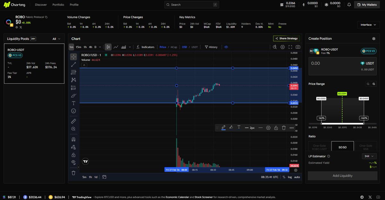Open the LP Estimator 24H dropdown
Screen dimensions: 385x200
369,156
